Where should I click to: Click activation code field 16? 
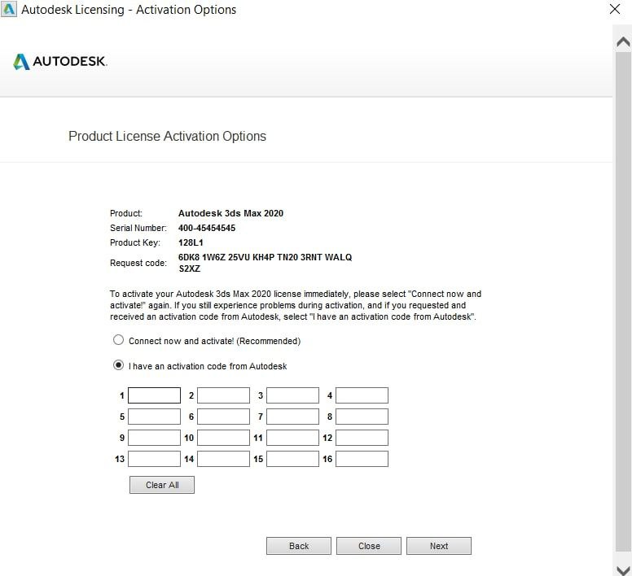coord(362,459)
